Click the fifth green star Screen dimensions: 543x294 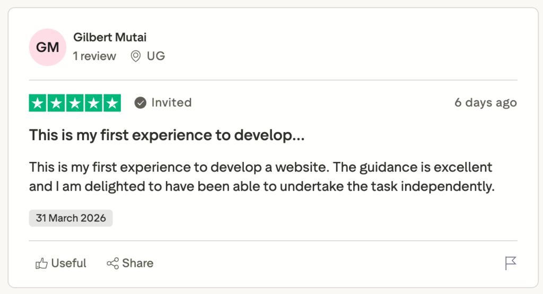[112, 103]
